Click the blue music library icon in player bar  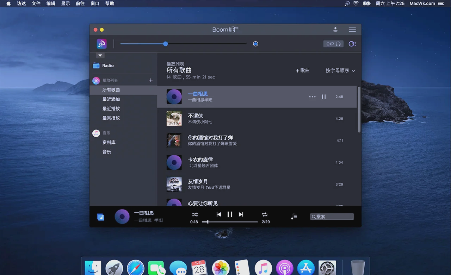pyautogui.click(x=101, y=217)
